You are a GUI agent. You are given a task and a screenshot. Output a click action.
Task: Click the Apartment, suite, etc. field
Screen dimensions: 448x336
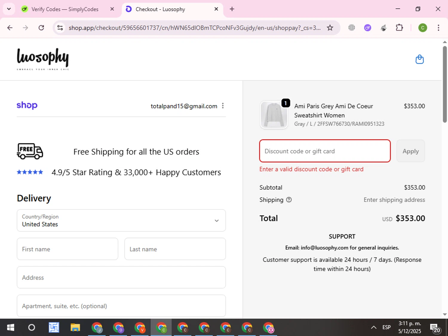point(121,306)
